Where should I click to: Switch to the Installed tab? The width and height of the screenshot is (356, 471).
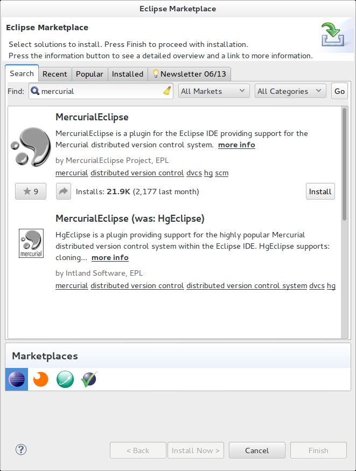[127, 74]
